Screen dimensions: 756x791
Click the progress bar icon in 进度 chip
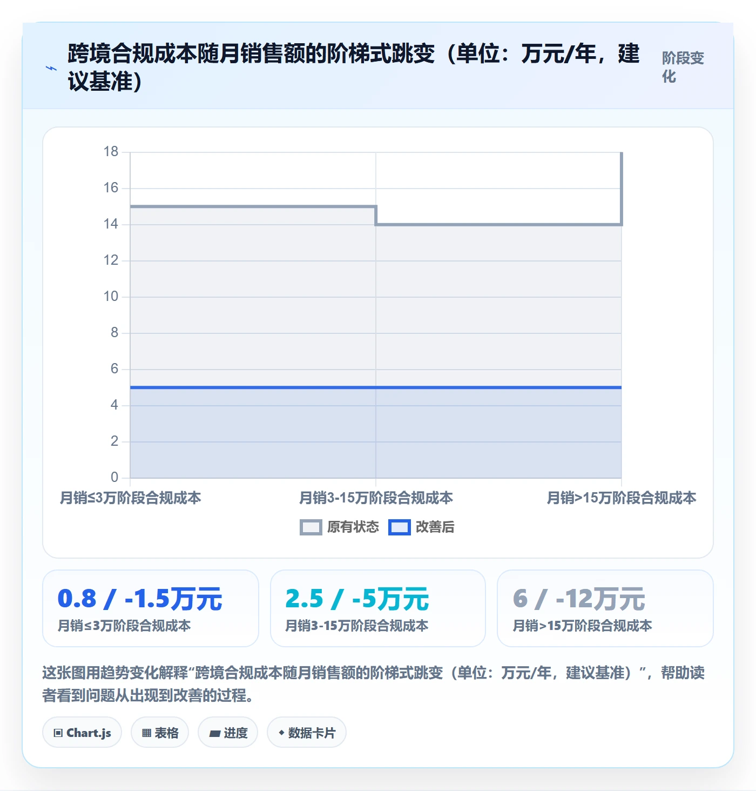tap(215, 734)
